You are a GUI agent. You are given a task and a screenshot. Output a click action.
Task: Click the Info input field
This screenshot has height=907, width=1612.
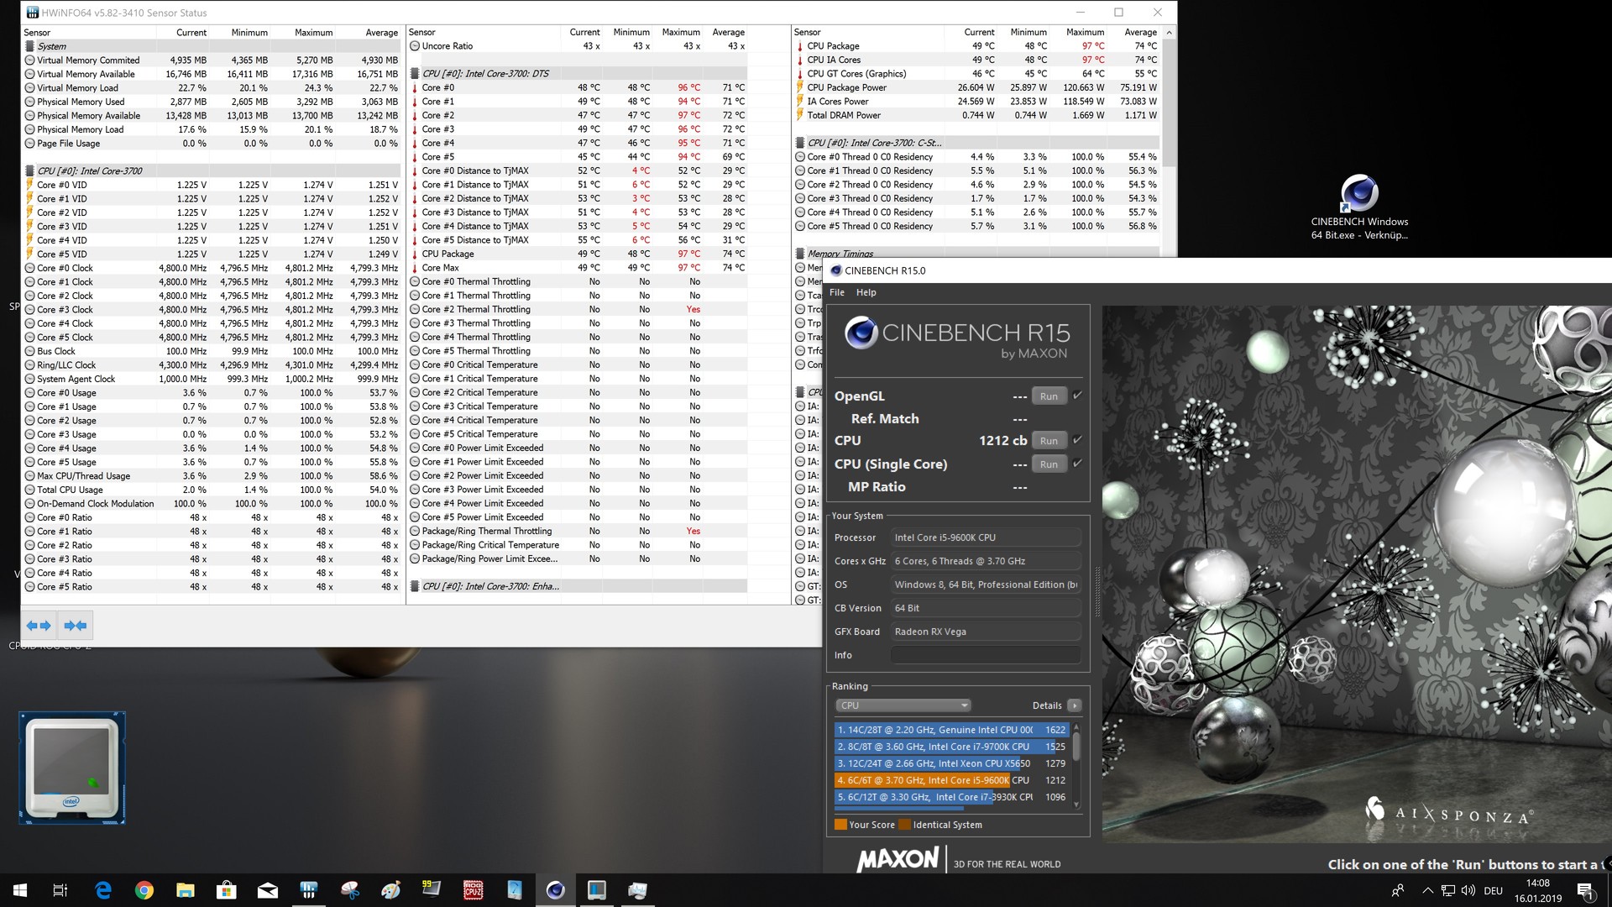[986, 655]
